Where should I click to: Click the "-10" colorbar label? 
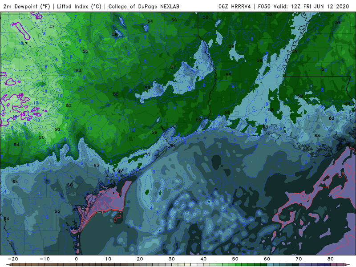(44, 259)
